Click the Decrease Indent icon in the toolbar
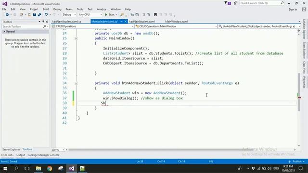This screenshot has width=308, height=173. pyautogui.click(x=132, y=15)
